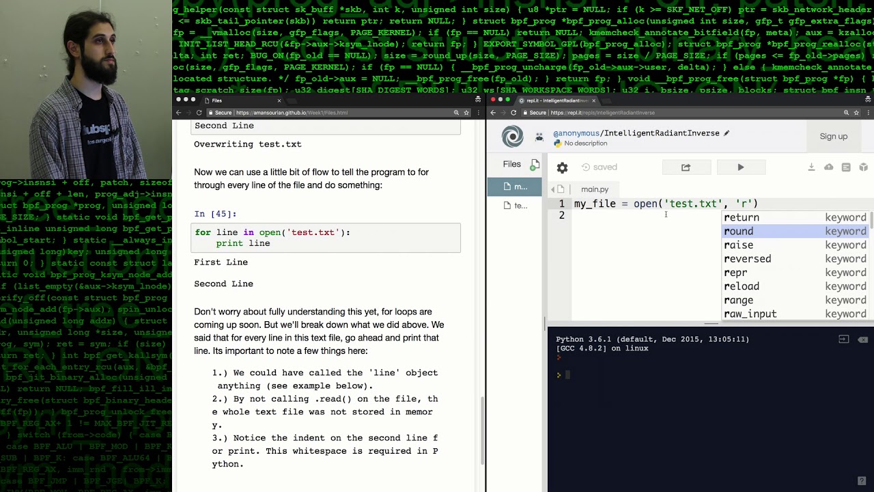
Task: Click the console output-toggle icon
Action: (x=843, y=339)
